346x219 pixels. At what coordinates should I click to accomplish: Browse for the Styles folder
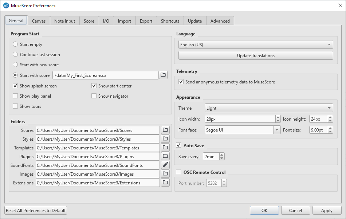pyautogui.click(x=165, y=139)
